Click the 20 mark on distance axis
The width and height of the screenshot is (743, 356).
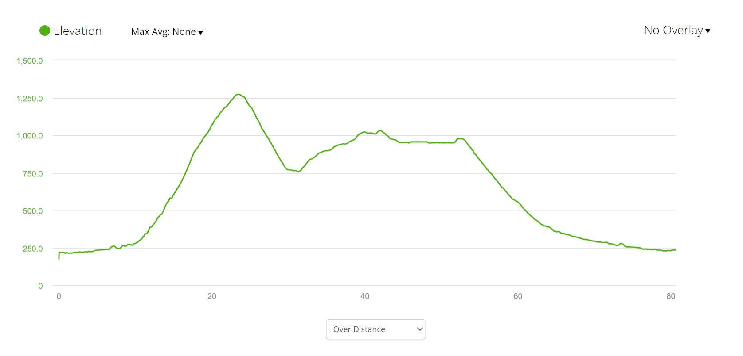[212, 296]
